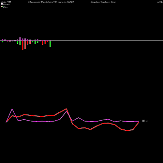Click the last green PVM histogram bar

(50, 44)
